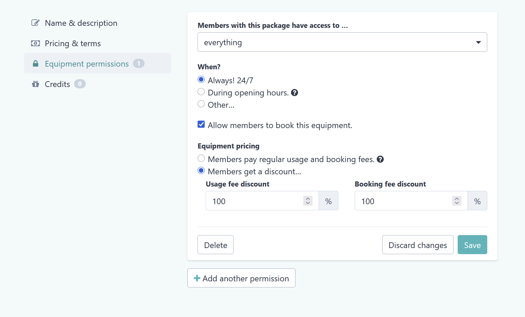Click the edit icon beside Name & description
The width and height of the screenshot is (525, 317).
(35, 23)
